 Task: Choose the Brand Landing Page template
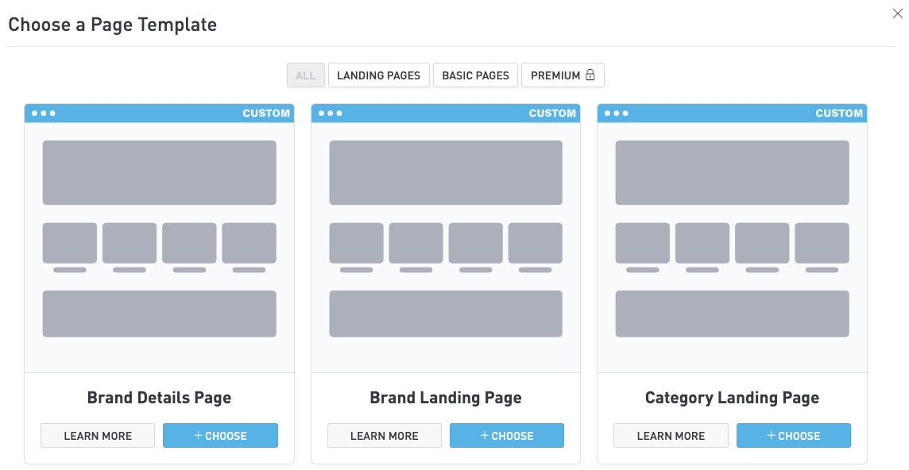[507, 436]
